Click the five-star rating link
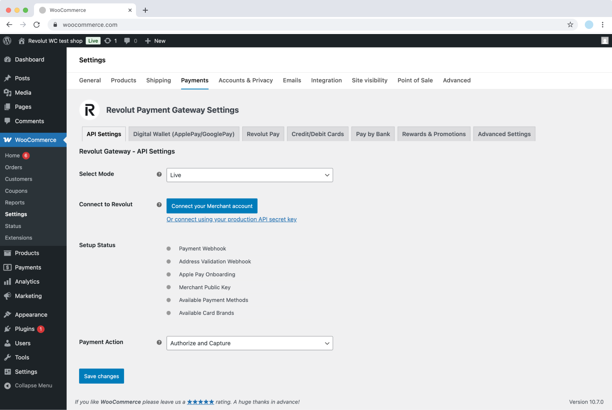612x410 pixels. [201, 402]
